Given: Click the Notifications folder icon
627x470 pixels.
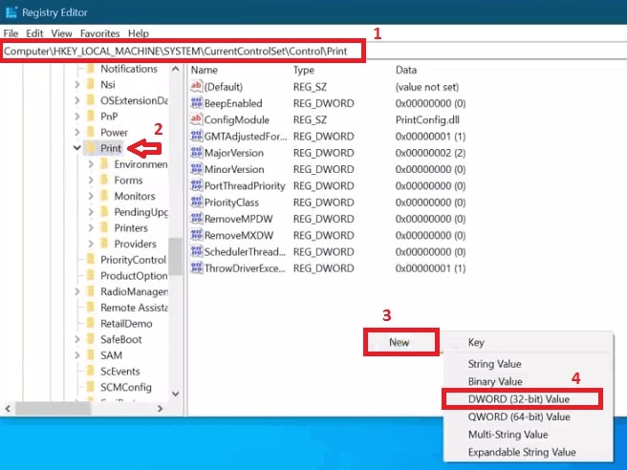Looking at the screenshot, I should pyautogui.click(x=91, y=69).
